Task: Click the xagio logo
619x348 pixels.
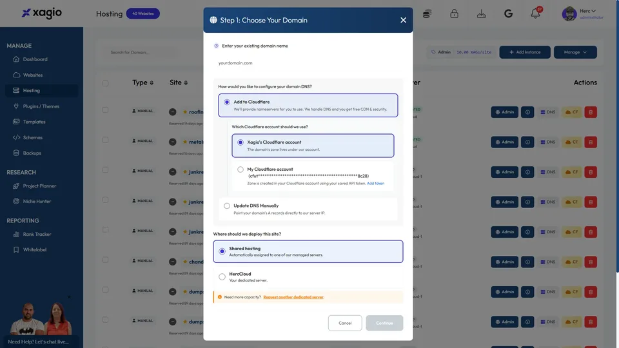Action: pos(41,13)
